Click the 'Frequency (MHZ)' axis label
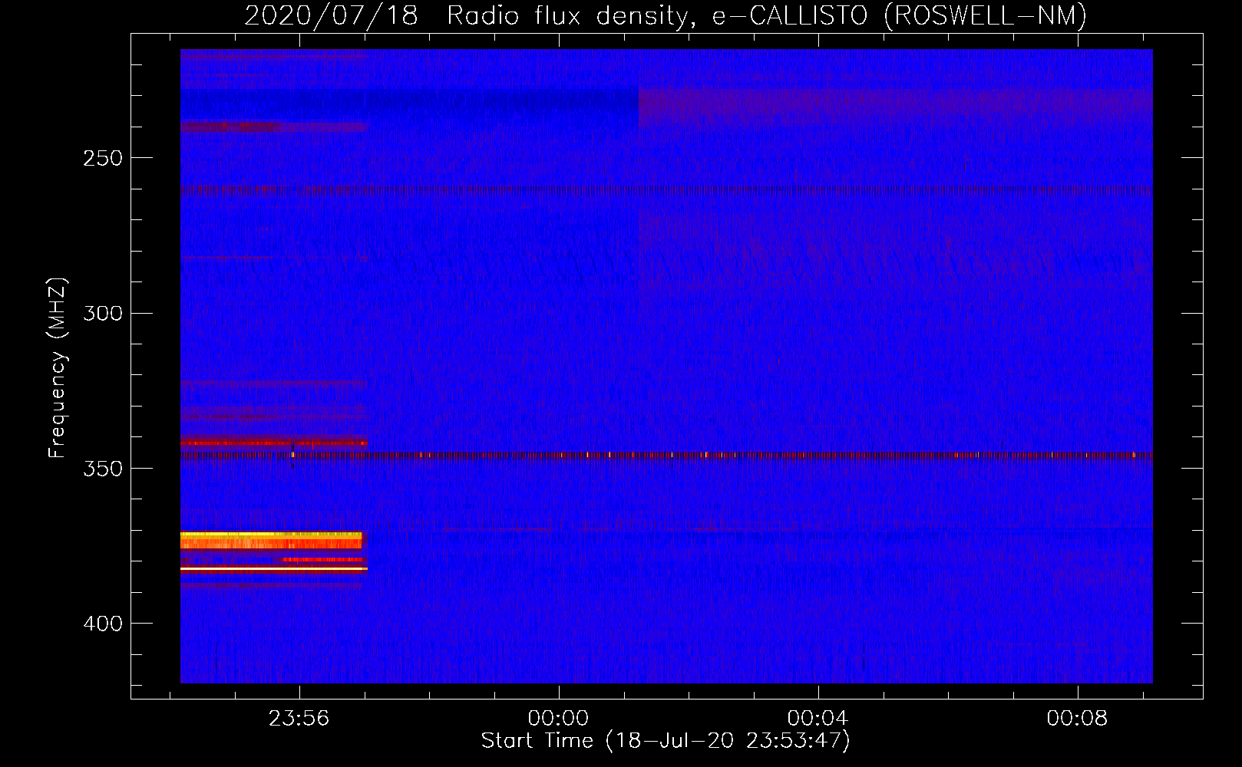1242x767 pixels. pos(58,367)
